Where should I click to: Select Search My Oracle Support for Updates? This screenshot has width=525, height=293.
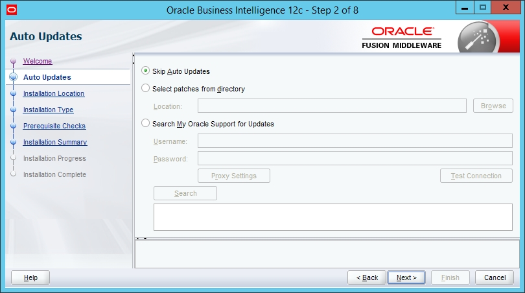pos(145,123)
